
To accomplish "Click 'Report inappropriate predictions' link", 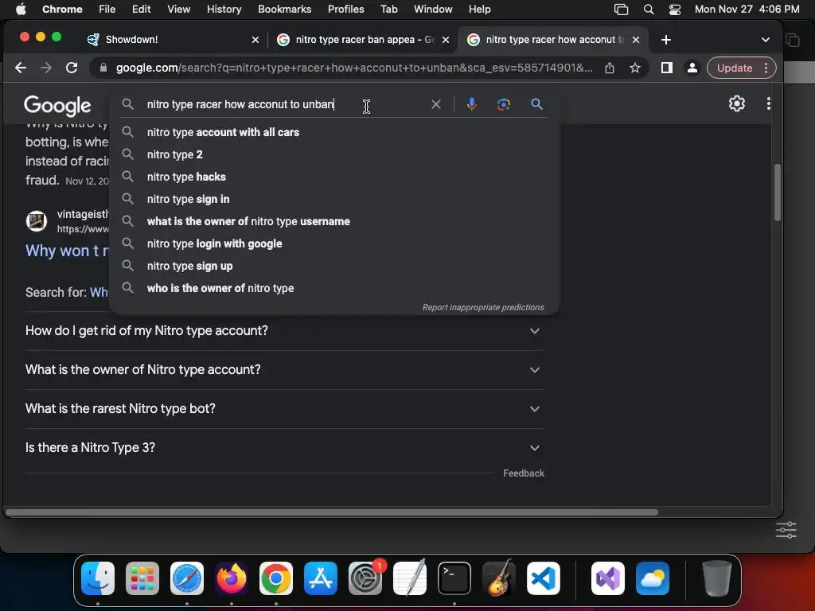I will click(x=483, y=307).
